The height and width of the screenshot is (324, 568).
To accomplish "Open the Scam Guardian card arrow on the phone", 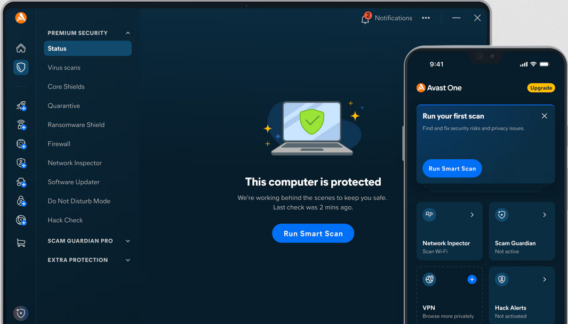I will coord(545,215).
